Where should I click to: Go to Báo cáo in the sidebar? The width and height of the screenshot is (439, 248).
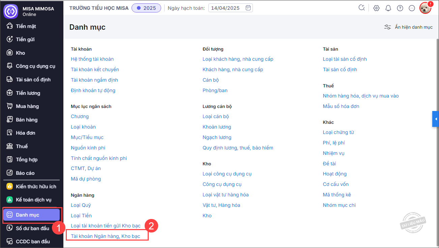[x=25, y=173]
